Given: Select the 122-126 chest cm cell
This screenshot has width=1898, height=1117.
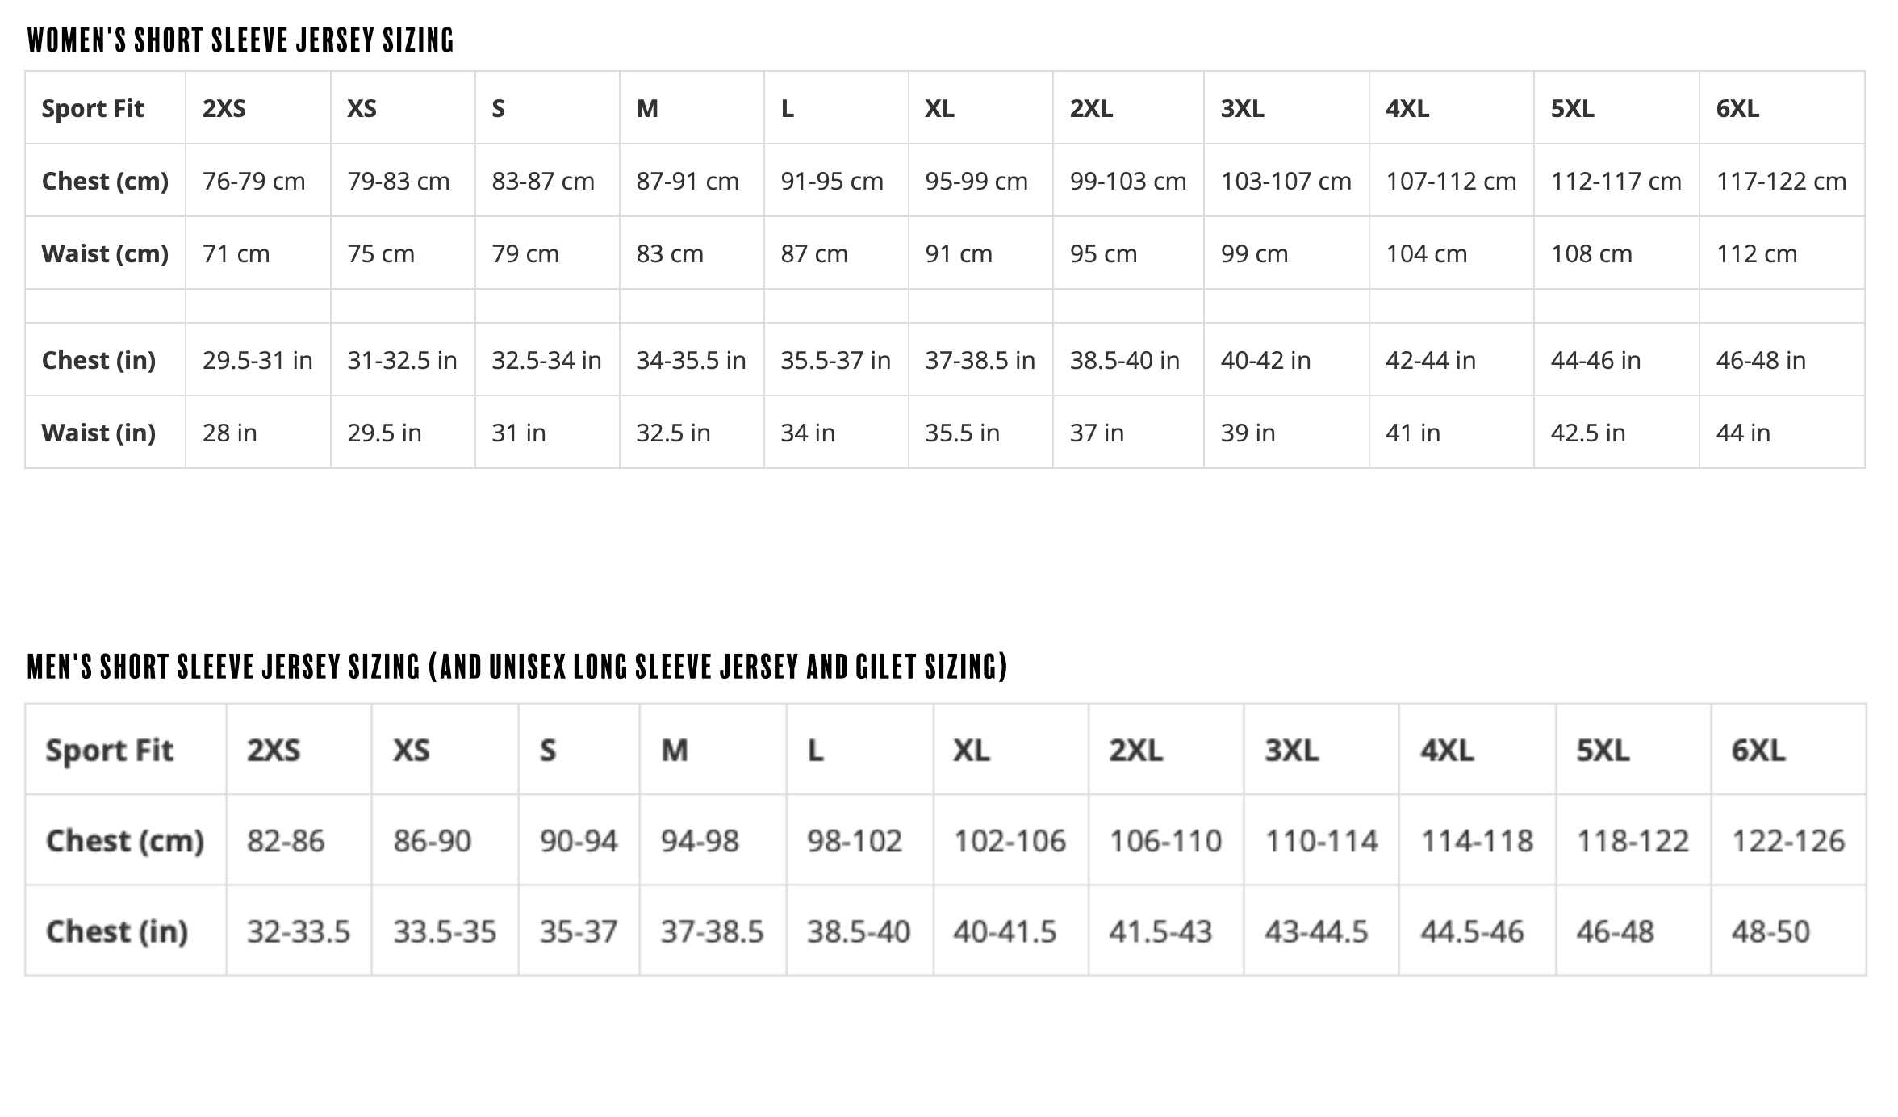Looking at the screenshot, I should point(1788,842).
